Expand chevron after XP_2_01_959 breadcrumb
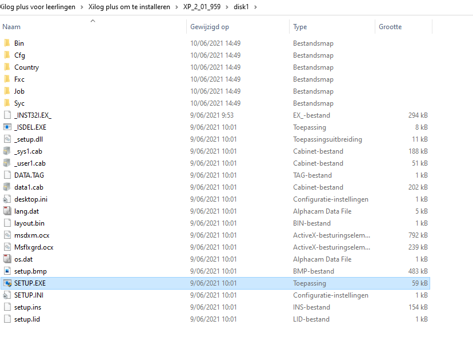The width and height of the screenshot is (473, 349). pyautogui.click(x=227, y=7)
